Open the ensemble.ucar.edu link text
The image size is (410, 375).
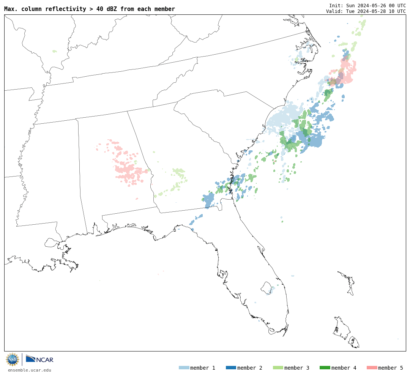(x=30, y=370)
